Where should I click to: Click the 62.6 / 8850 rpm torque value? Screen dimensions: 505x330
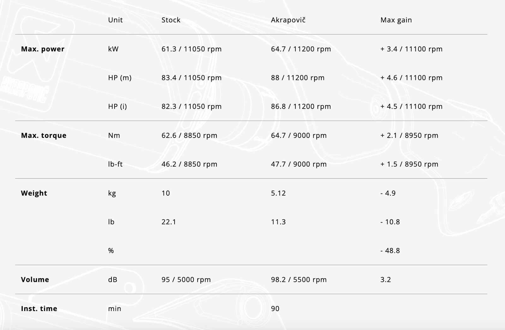point(189,135)
